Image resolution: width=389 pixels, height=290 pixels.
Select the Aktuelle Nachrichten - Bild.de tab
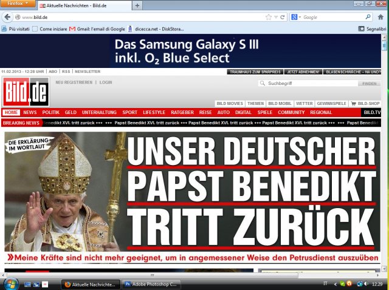[84, 5]
